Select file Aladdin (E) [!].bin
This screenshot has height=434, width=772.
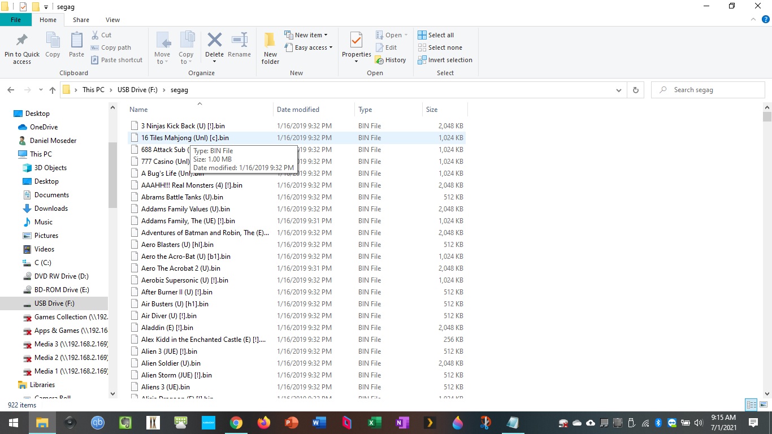tap(167, 328)
